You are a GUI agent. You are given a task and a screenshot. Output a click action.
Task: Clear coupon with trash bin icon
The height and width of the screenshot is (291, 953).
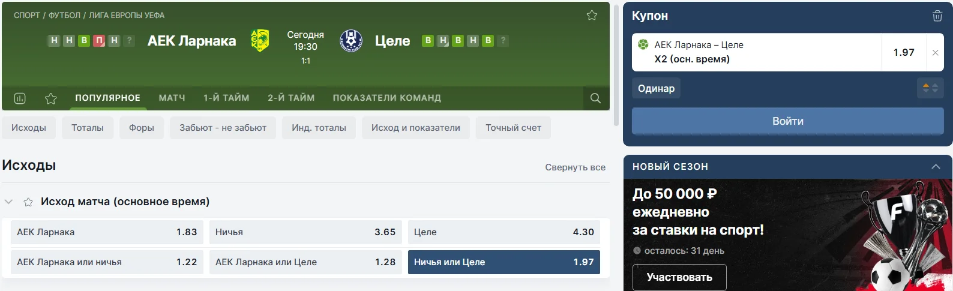click(937, 16)
